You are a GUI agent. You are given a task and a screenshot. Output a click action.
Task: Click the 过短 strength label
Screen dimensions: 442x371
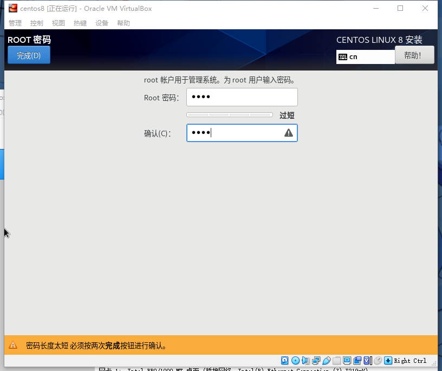287,115
